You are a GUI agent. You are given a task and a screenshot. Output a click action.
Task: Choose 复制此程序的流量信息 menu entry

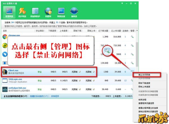[148, 112]
